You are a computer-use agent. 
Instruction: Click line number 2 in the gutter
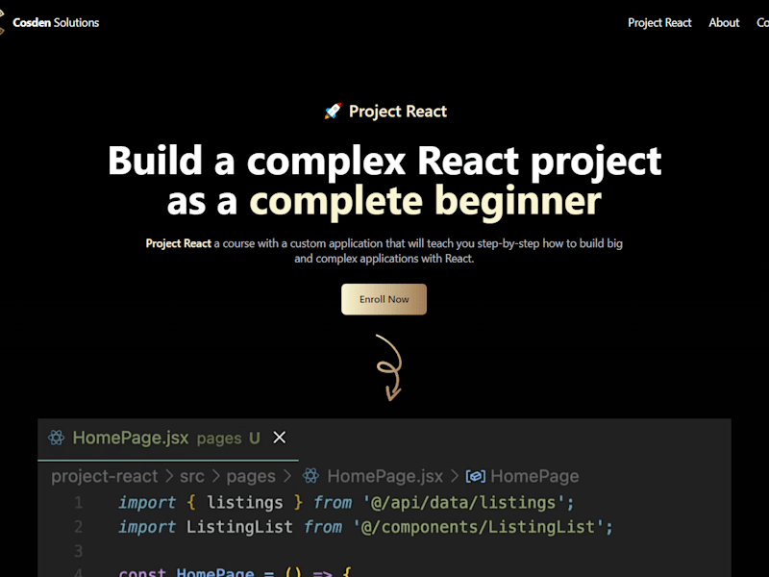[79, 527]
